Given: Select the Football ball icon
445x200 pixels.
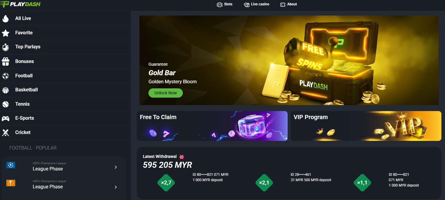Looking at the screenshot, I should point(5,76).
